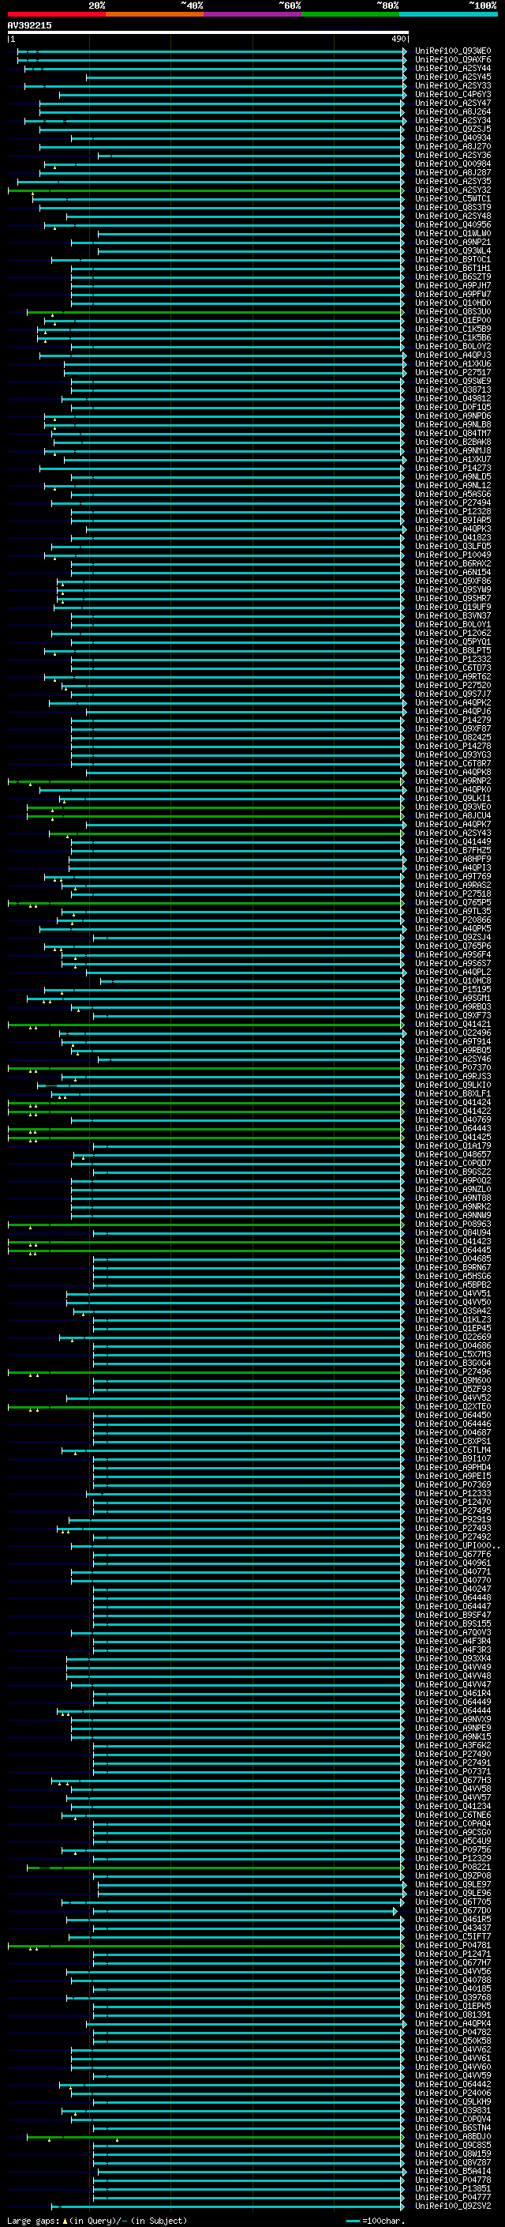Open hit UniRef100_Q677D0

pyautogui.click(x=453, y=1909)
